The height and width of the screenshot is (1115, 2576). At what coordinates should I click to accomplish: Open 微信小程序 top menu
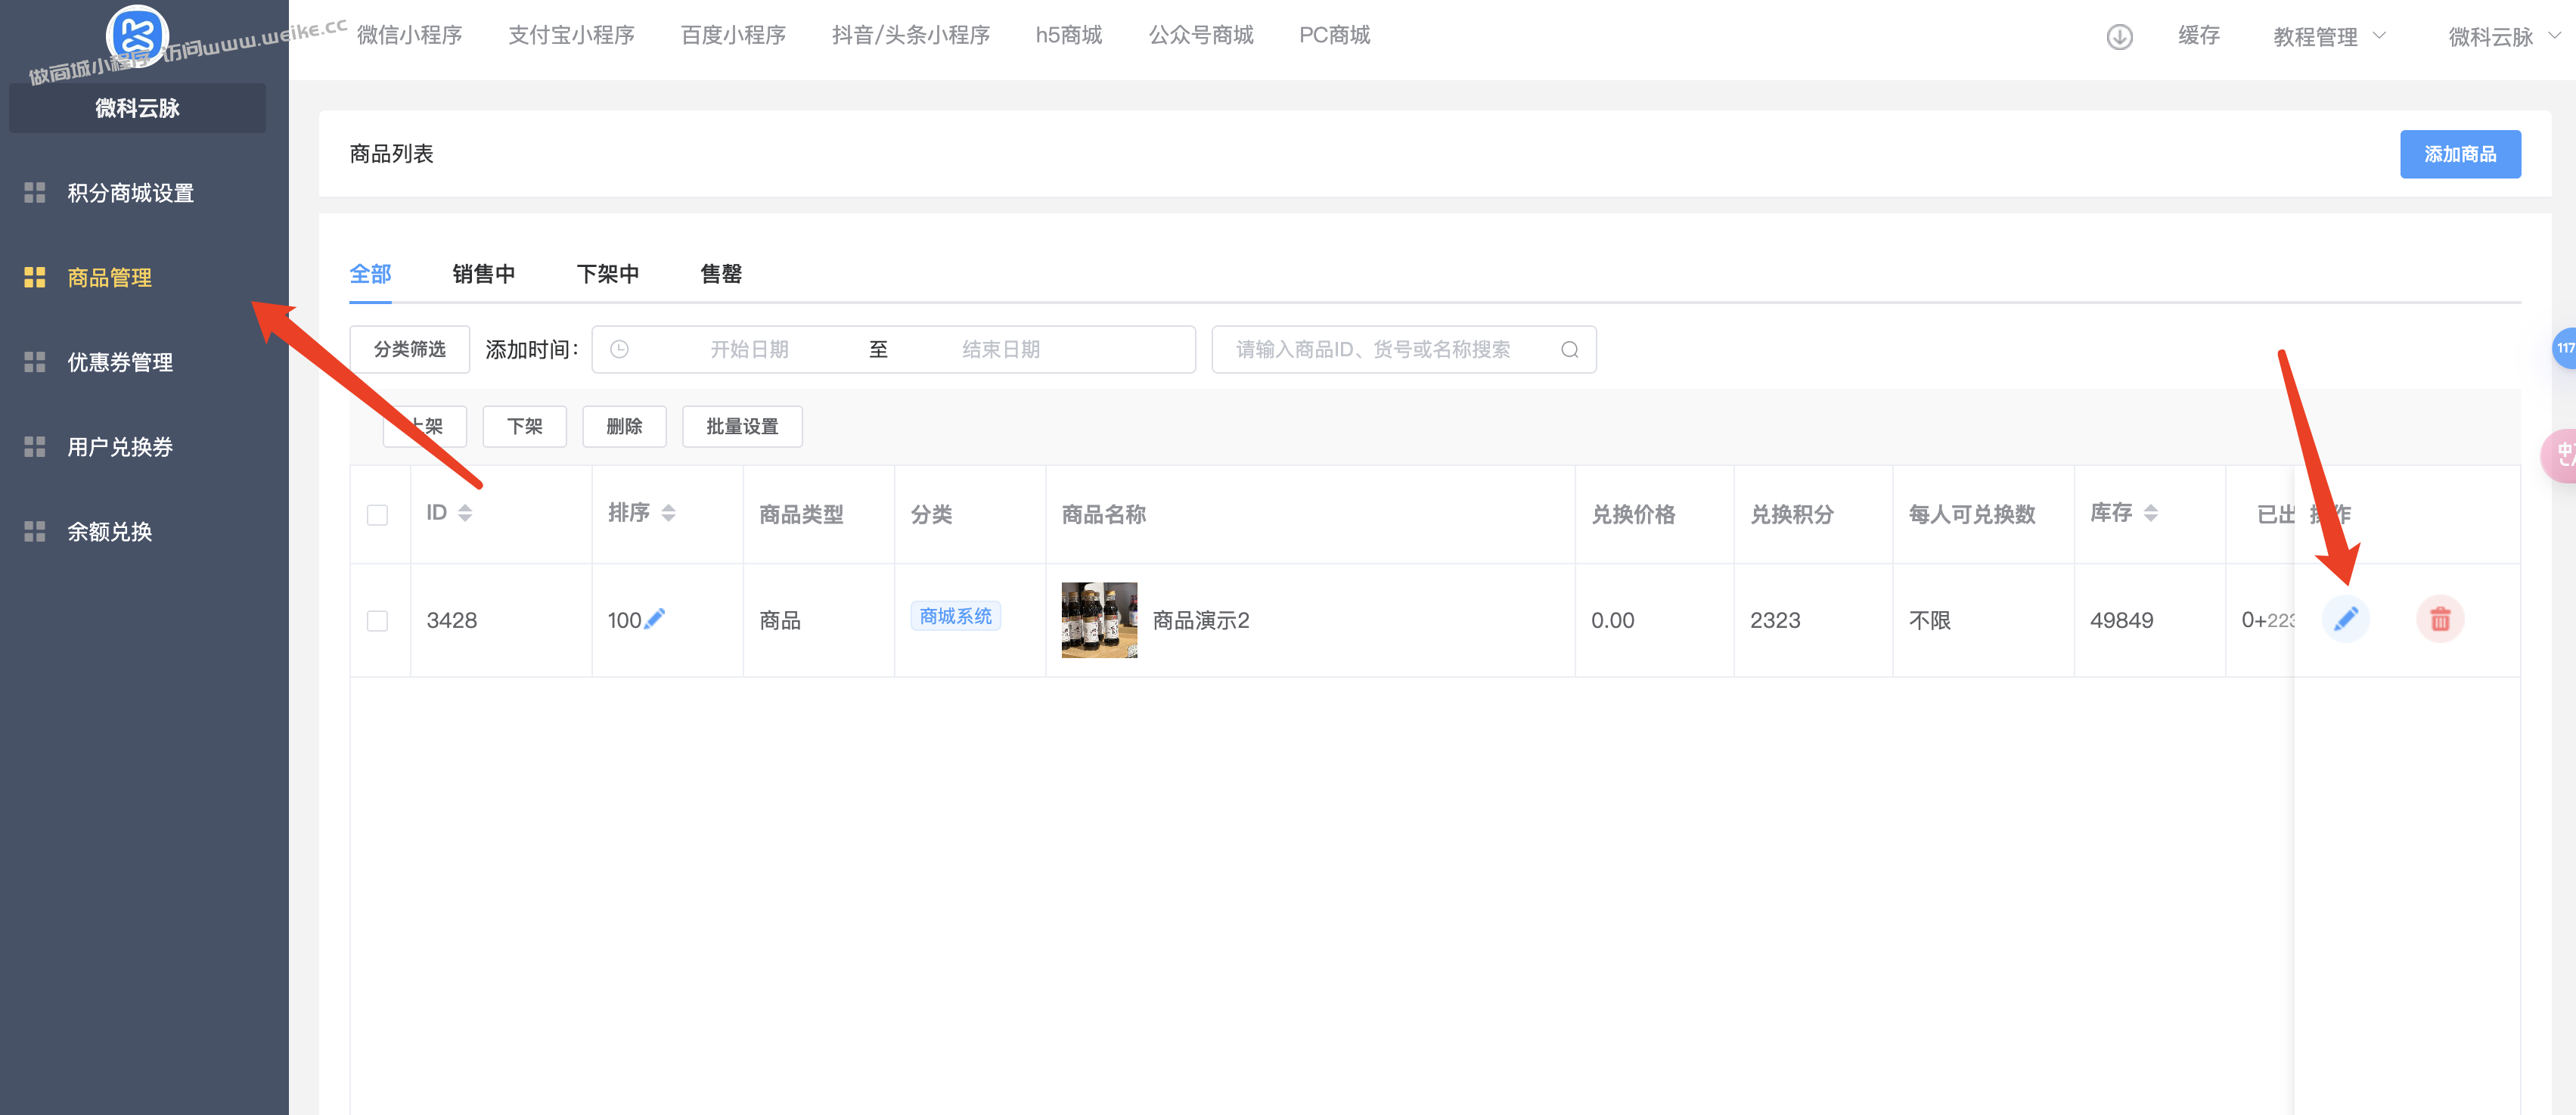coord(409,35)
